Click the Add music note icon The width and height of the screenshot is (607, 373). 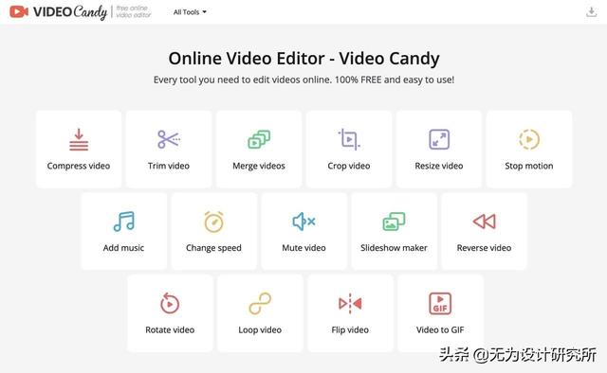coord(124,222)
